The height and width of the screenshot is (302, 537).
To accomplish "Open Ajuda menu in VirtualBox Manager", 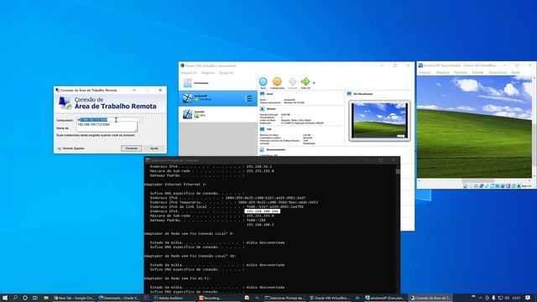I will click(226, 73).
